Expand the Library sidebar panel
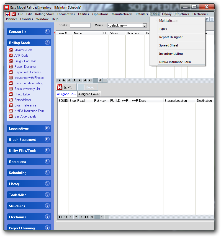Viewport: 221px width, 237px height. (47, 184)
